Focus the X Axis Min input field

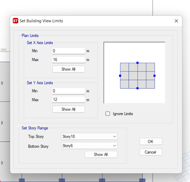(69, 51)
